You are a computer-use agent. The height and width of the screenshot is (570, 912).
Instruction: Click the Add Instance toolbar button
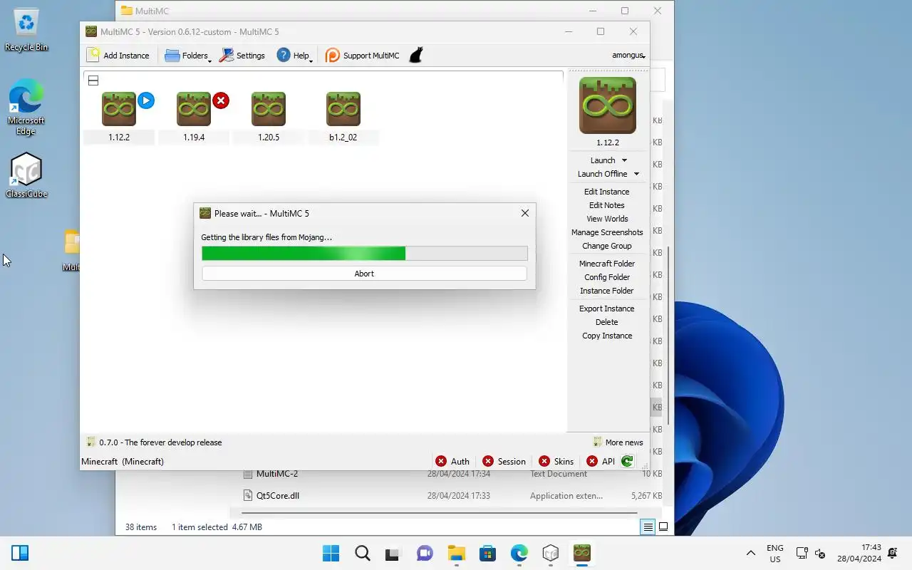(118, 55)
